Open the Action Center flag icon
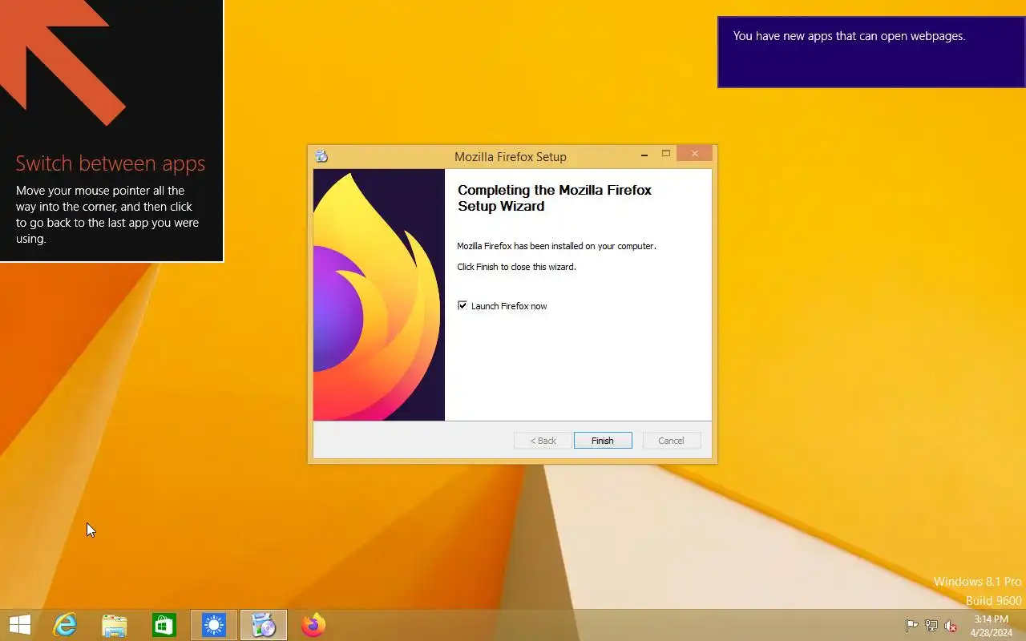Image resolution: width=1026 pixels, height=641 pixels. click(911, 626)
